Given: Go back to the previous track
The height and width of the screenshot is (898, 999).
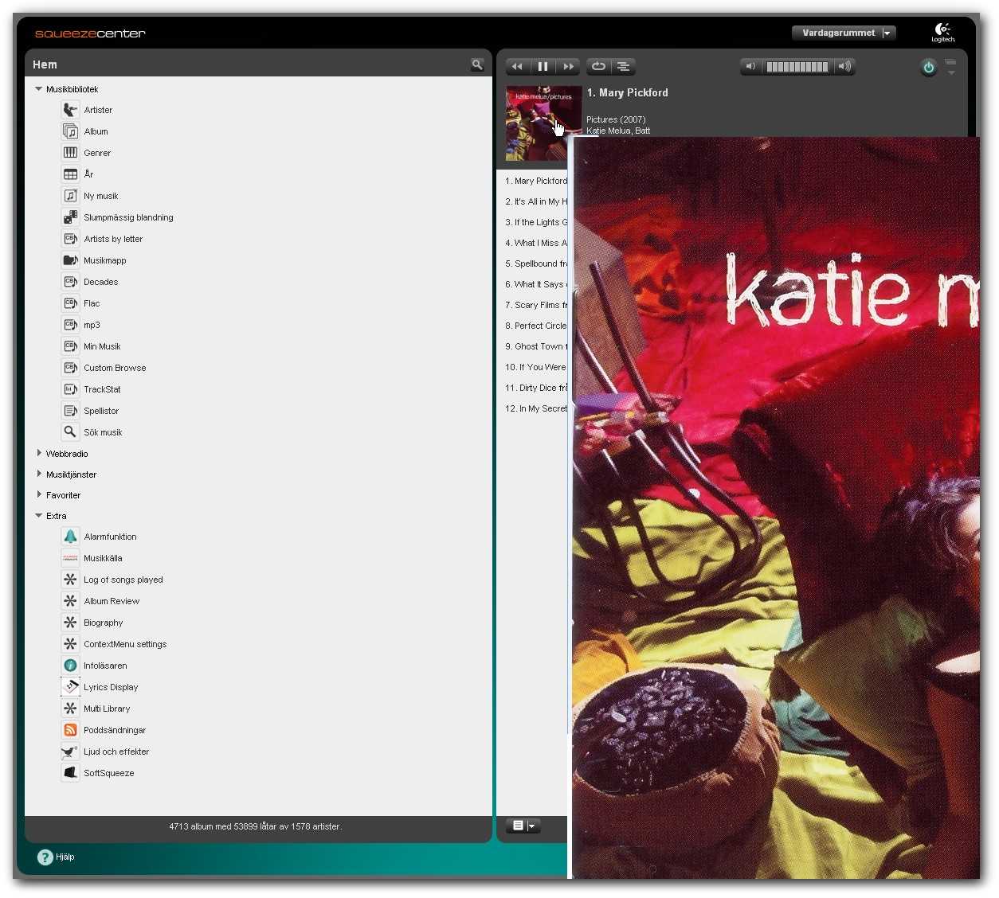Looking at the screenshot, I should click(517, 67).
